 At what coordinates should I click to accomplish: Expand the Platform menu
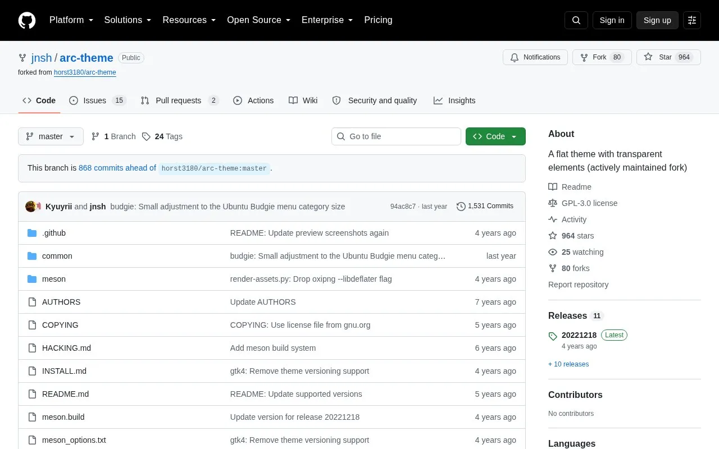(71, 20)
